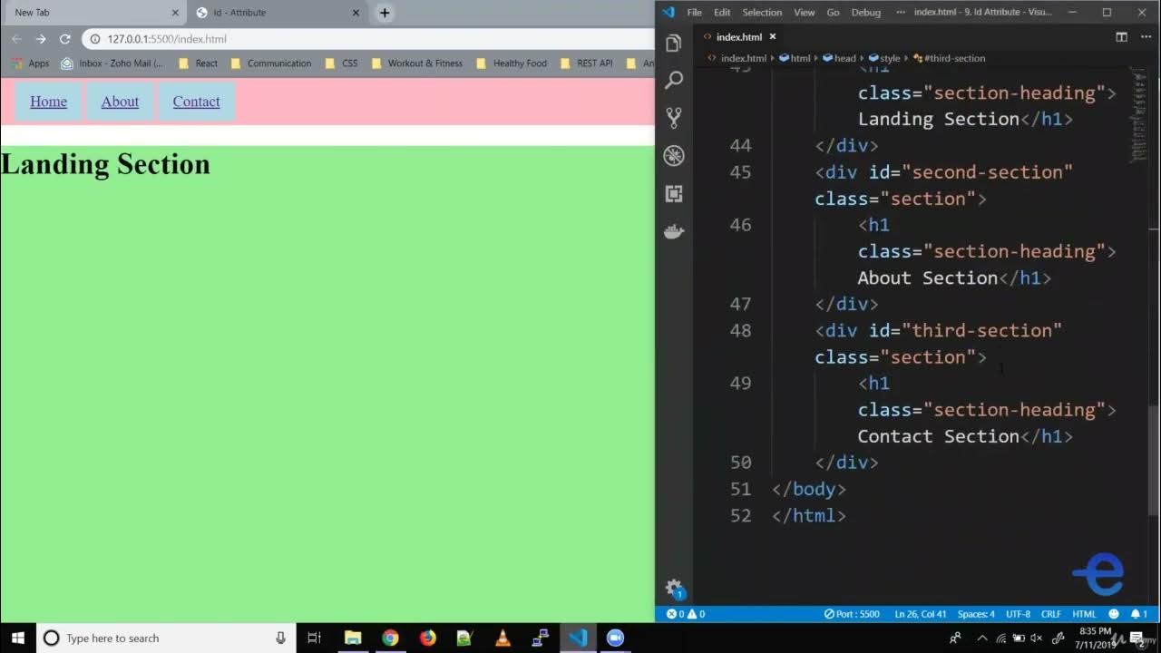
Task: Change indentation via Spaces: 4
Action: (x=976, y=614)
